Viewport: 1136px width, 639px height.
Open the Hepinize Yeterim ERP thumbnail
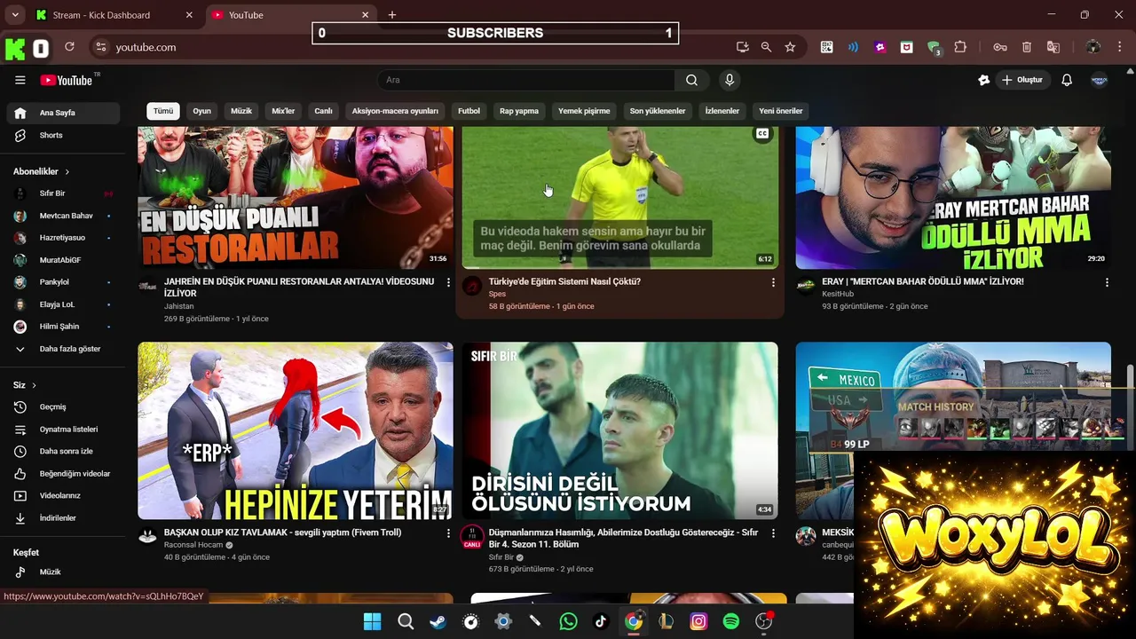pos(296,430)
